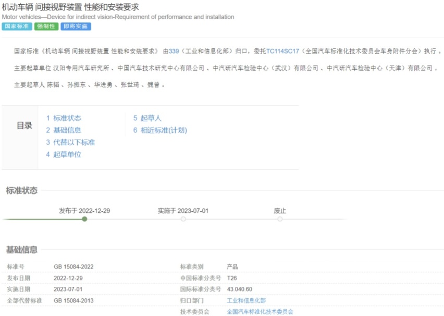The image size is (444, 316).
Task: Click the 废止 timeline dot
Action: point(280,219)
